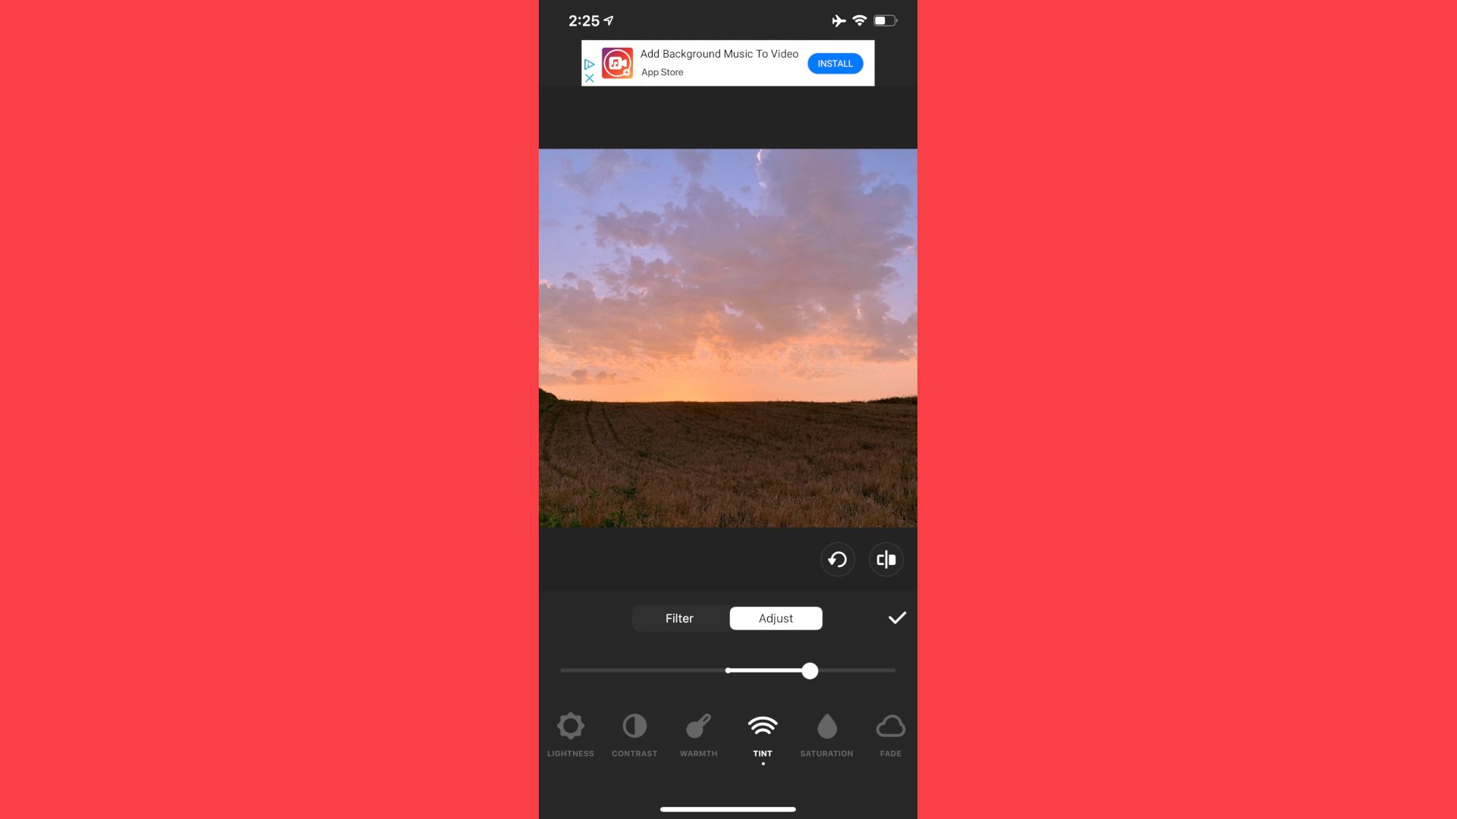Select the Contrast adjustment tool
This screenshot has width=1457, height=819.
(x=634, y=733)
